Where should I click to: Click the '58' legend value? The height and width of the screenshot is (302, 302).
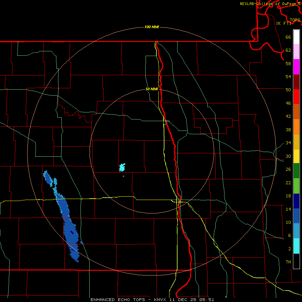[288, 63]
